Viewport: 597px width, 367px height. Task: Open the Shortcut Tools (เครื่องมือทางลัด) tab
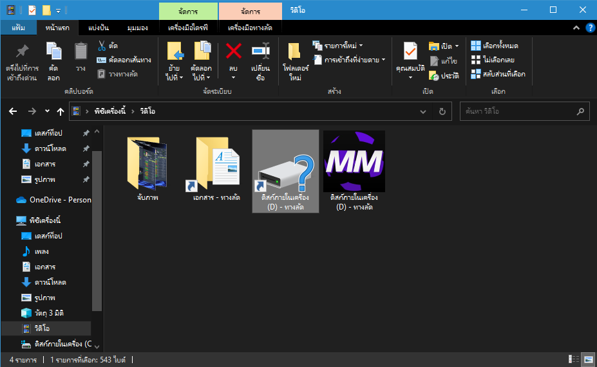click(250, 28)
